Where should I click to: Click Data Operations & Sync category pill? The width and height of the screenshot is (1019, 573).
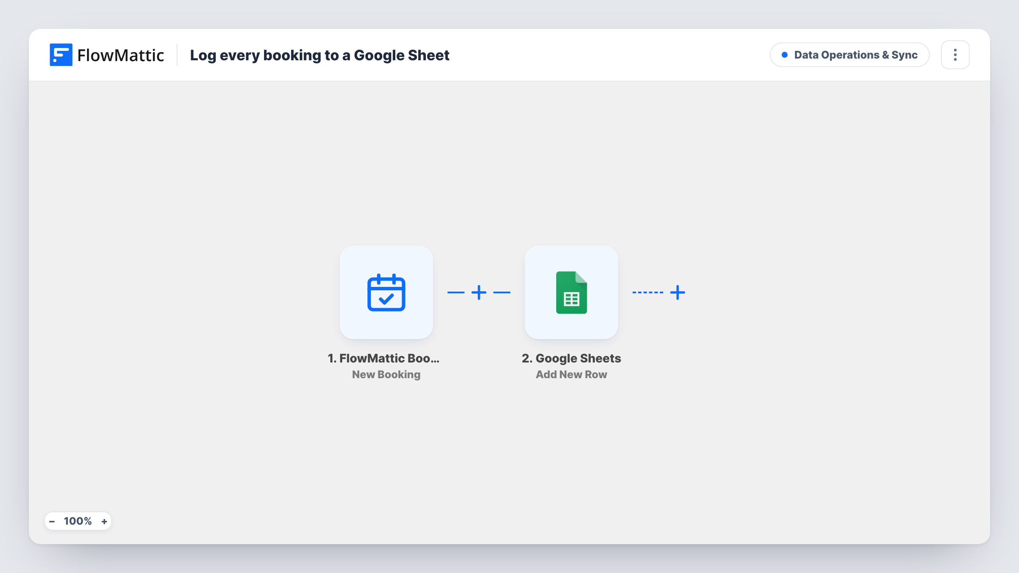[850, 55]
